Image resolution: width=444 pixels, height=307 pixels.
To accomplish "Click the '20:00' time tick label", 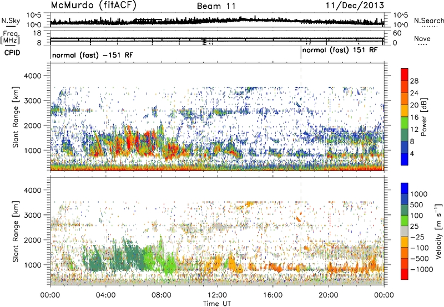I will [x=328, y=295].
